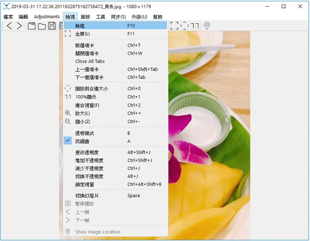Open the 檔案 file menu

coord(8,17)
